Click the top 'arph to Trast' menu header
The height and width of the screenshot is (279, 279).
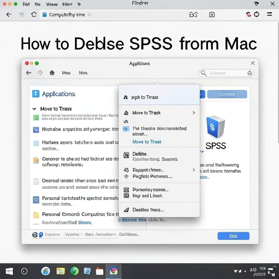click(159, 97)
